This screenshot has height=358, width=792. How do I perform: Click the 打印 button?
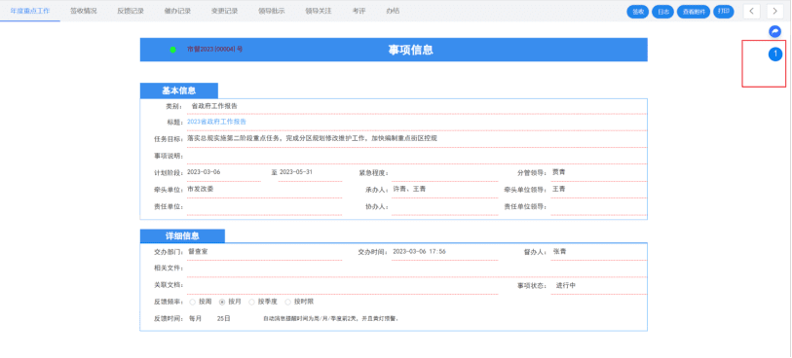coord(723,12)
